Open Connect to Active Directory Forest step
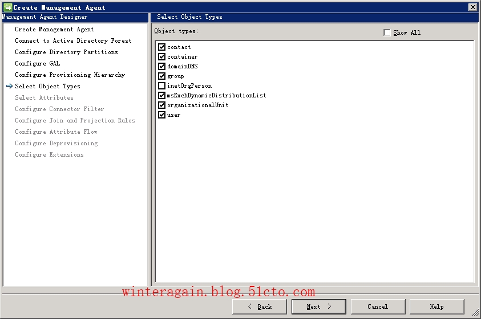481x319 pixels. point(73,40)
